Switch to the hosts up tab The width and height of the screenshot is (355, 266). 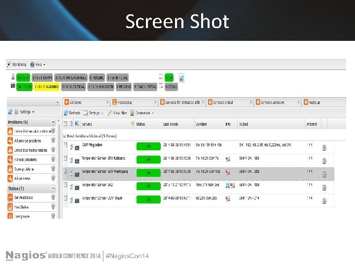coord(324,102)
